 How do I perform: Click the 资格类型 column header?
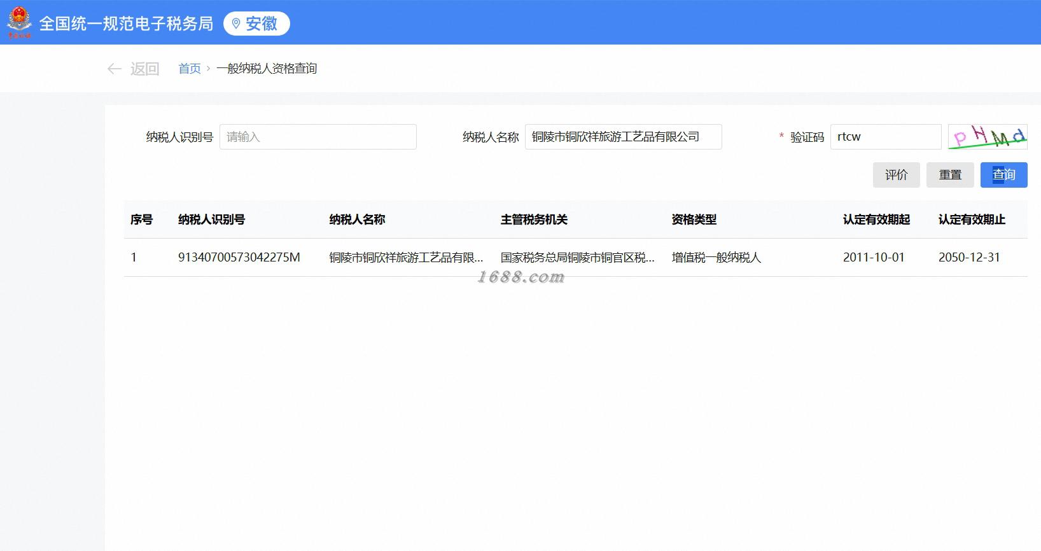(694, 220)
